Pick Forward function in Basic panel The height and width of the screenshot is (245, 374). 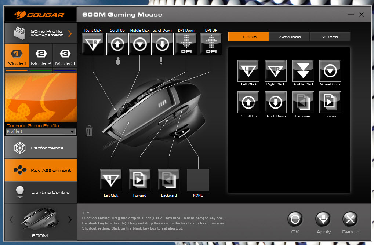[x=330, y=102]
